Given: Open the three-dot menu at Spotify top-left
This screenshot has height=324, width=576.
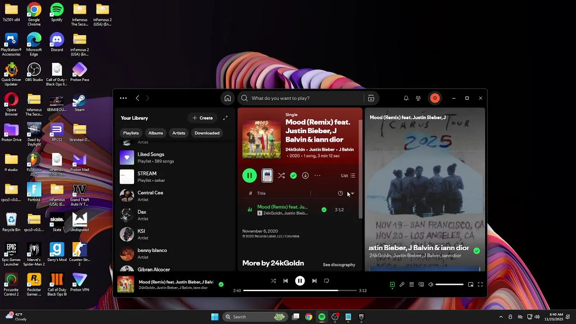Looking at the screenshot, I should [x=123, y=98].
